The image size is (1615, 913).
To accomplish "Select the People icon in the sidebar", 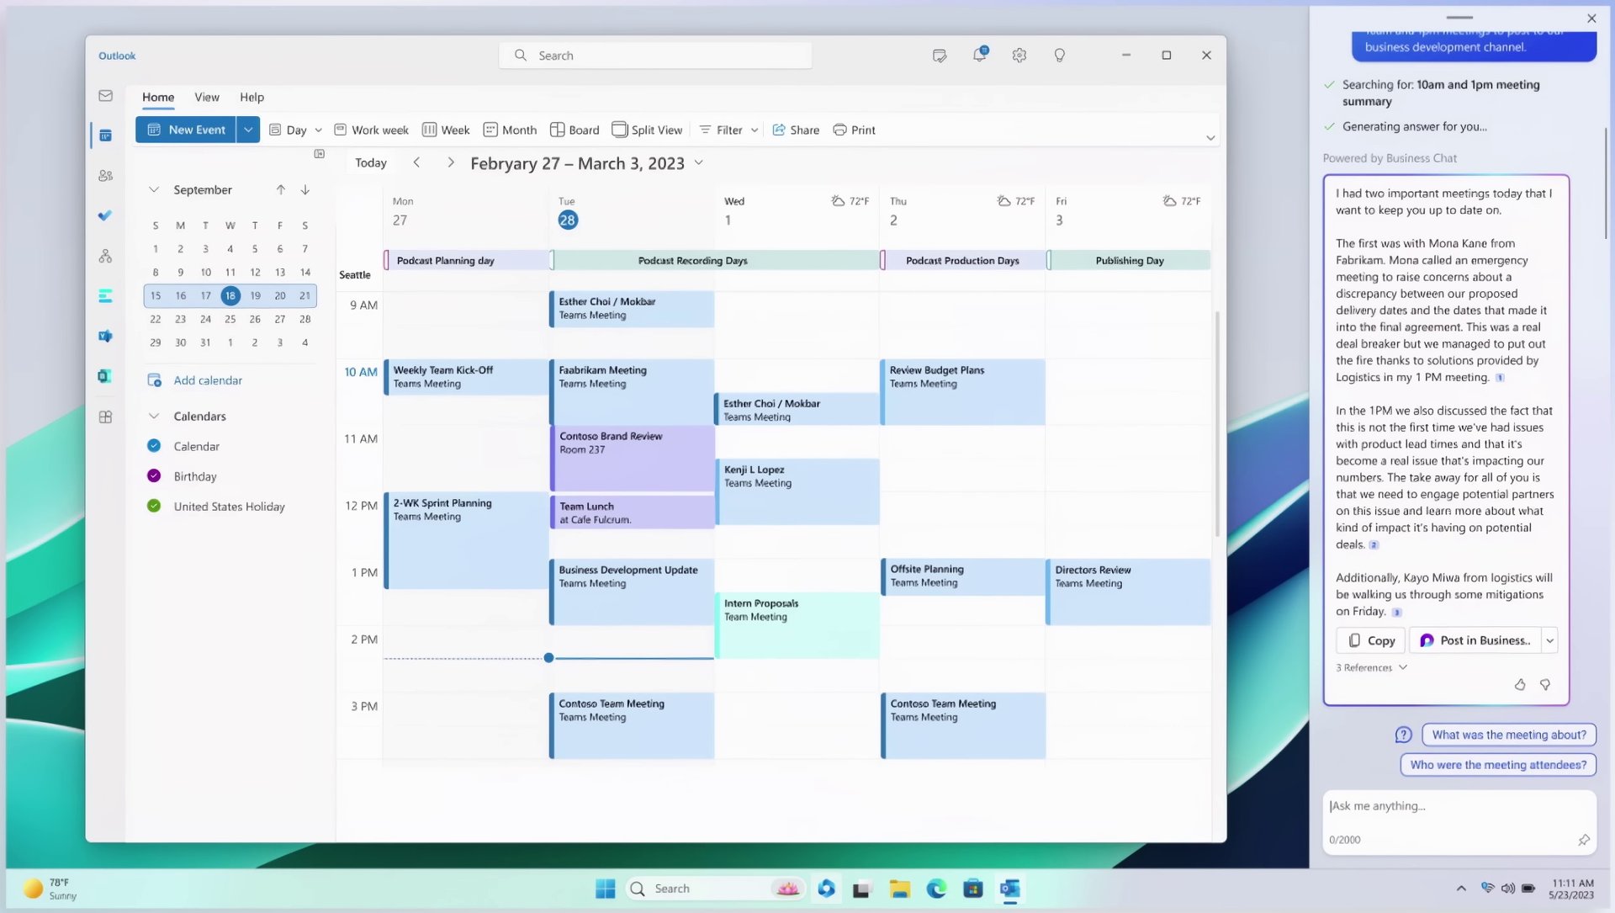I will (105, 175).
